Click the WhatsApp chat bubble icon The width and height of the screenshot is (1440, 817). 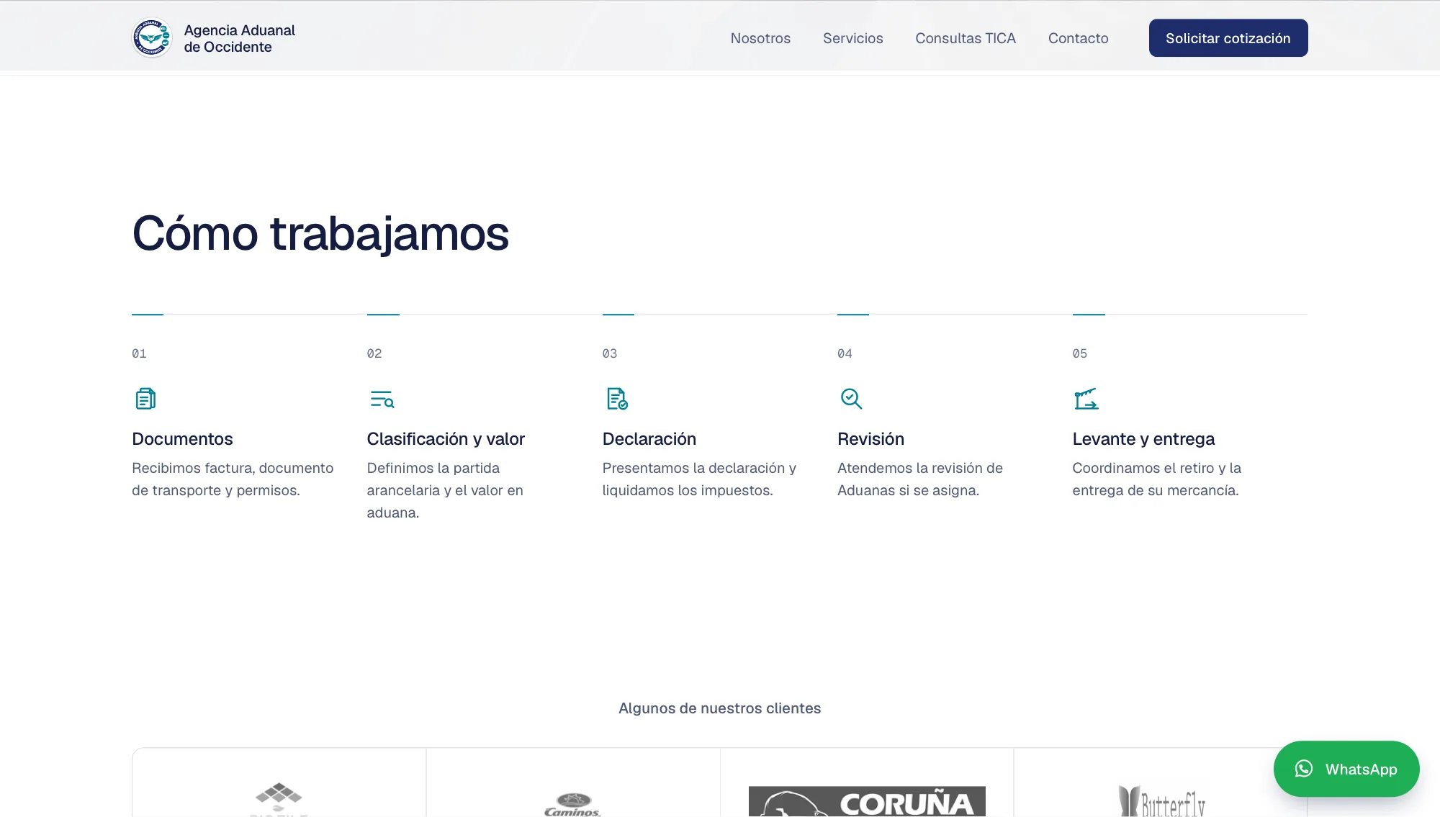1304,769
